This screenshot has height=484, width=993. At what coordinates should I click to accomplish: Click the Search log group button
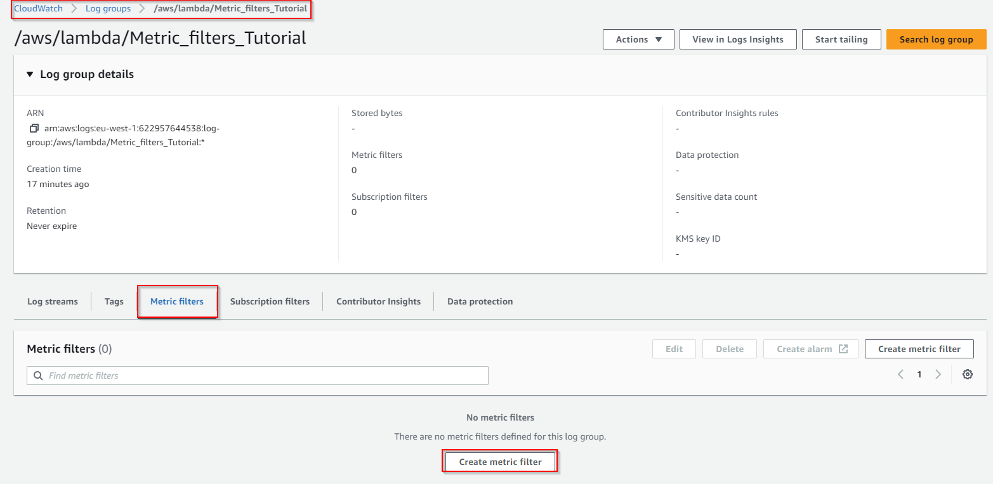[936, 39]
